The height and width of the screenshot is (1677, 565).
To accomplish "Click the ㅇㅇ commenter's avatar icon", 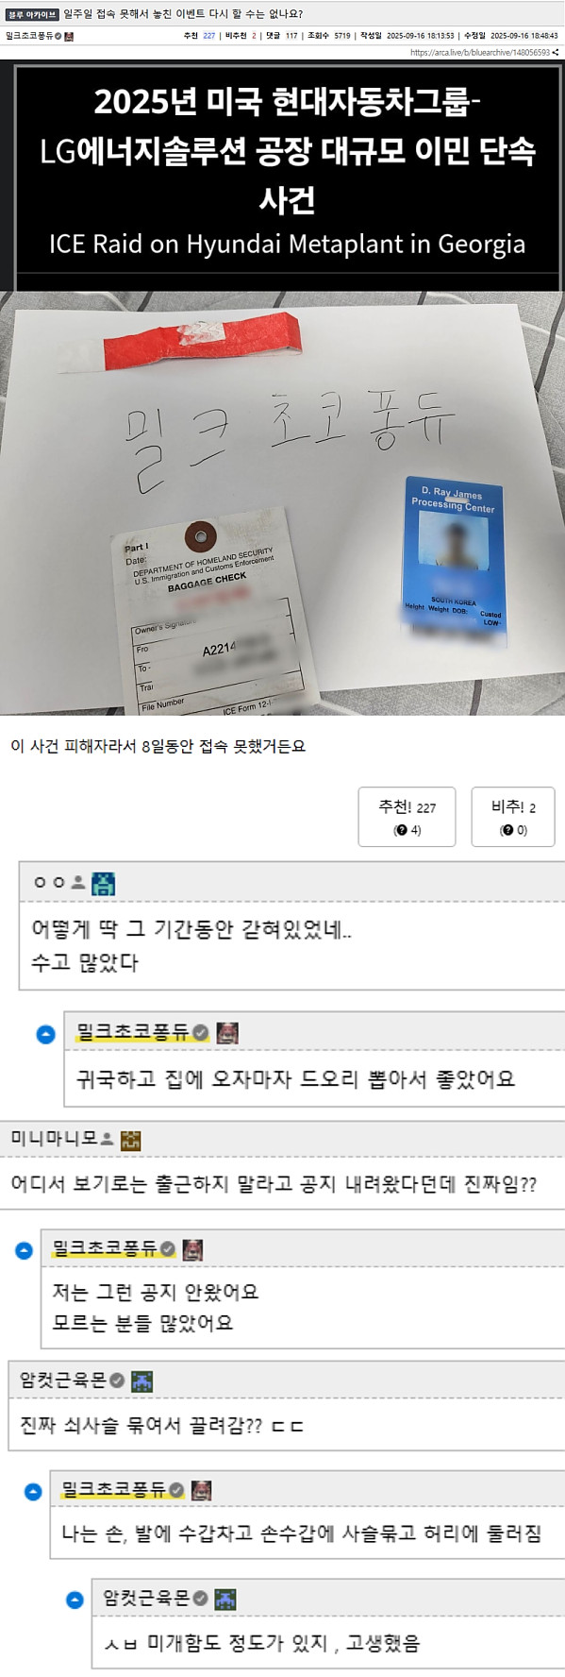I will (x=103, y=883).
